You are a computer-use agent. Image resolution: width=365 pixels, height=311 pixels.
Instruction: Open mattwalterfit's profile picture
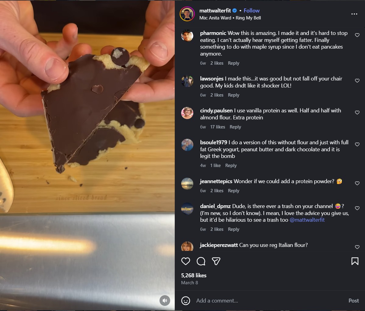click(x=188, y=14)
